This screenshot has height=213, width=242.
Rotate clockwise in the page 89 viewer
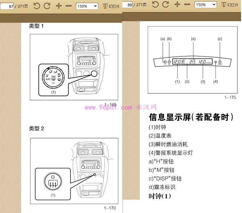pyautogui.click(x=165, y=4)
